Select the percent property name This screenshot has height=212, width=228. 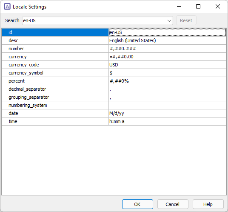[x=17, y=81]
